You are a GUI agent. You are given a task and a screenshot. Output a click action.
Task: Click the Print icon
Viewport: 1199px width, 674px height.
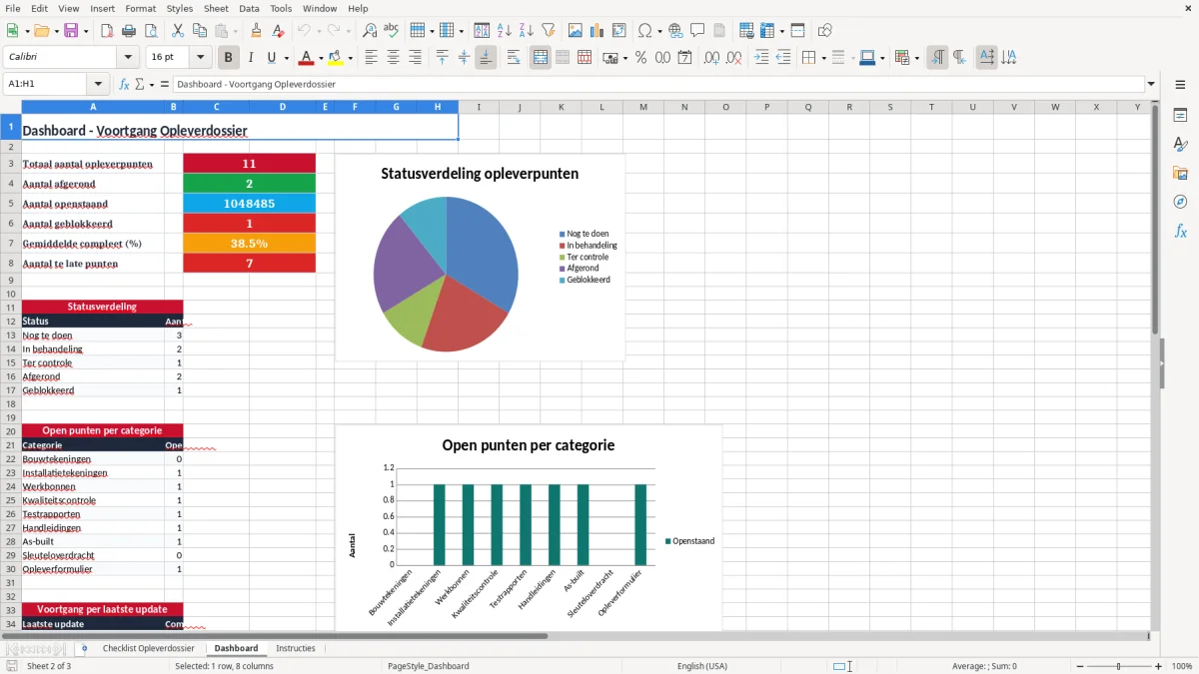tap(129, 31)
